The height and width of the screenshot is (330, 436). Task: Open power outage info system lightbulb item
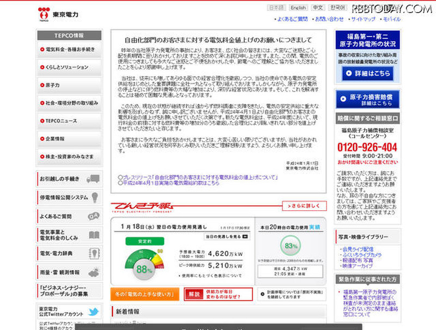point(94,197)
